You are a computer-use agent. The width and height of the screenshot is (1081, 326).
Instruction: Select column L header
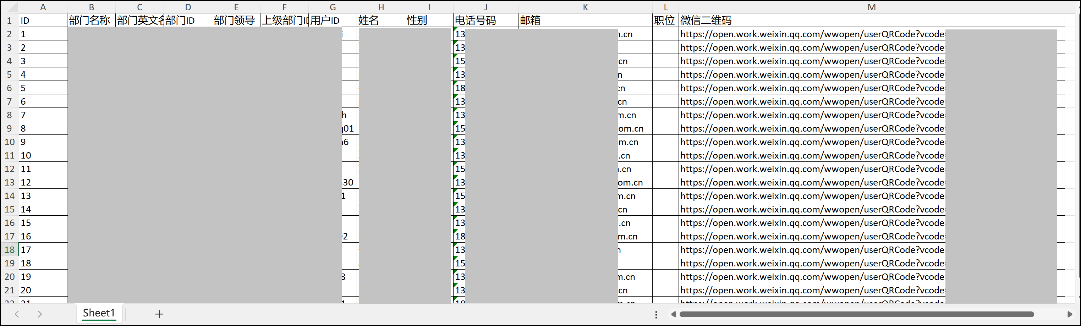pyautogui.click(x=665, y=7)
